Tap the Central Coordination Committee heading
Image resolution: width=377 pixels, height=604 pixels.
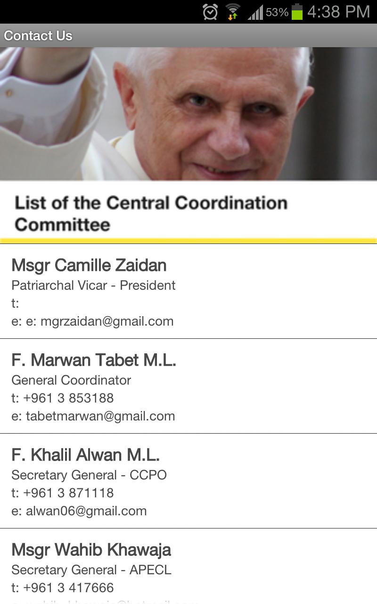pyautogui.click(x=151, y=213)
